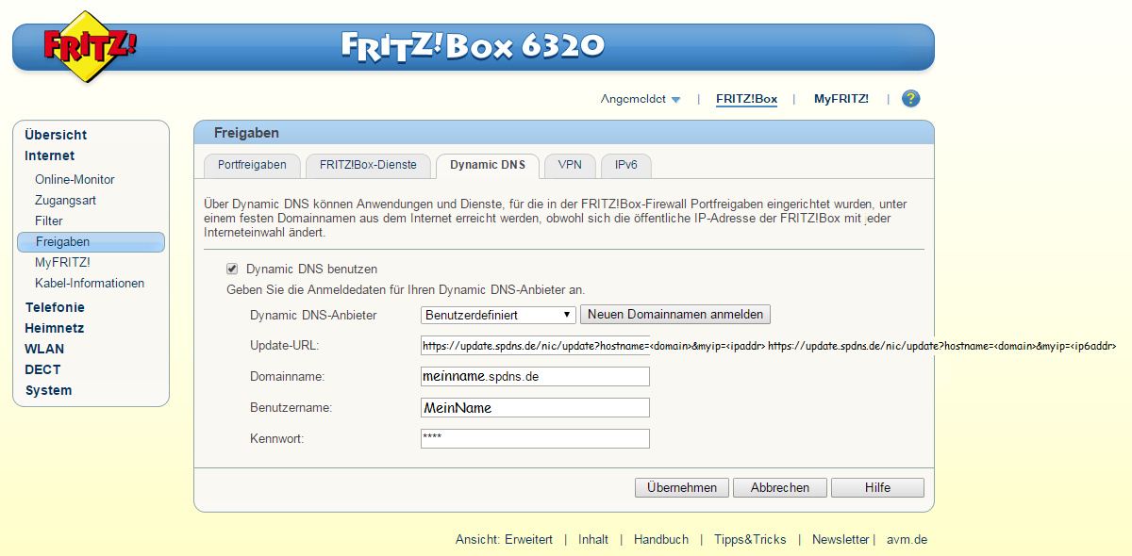This screenshot has width=1132, height=556.
Task: Go to Übersicht in sidebar
Action: (56, 135)
